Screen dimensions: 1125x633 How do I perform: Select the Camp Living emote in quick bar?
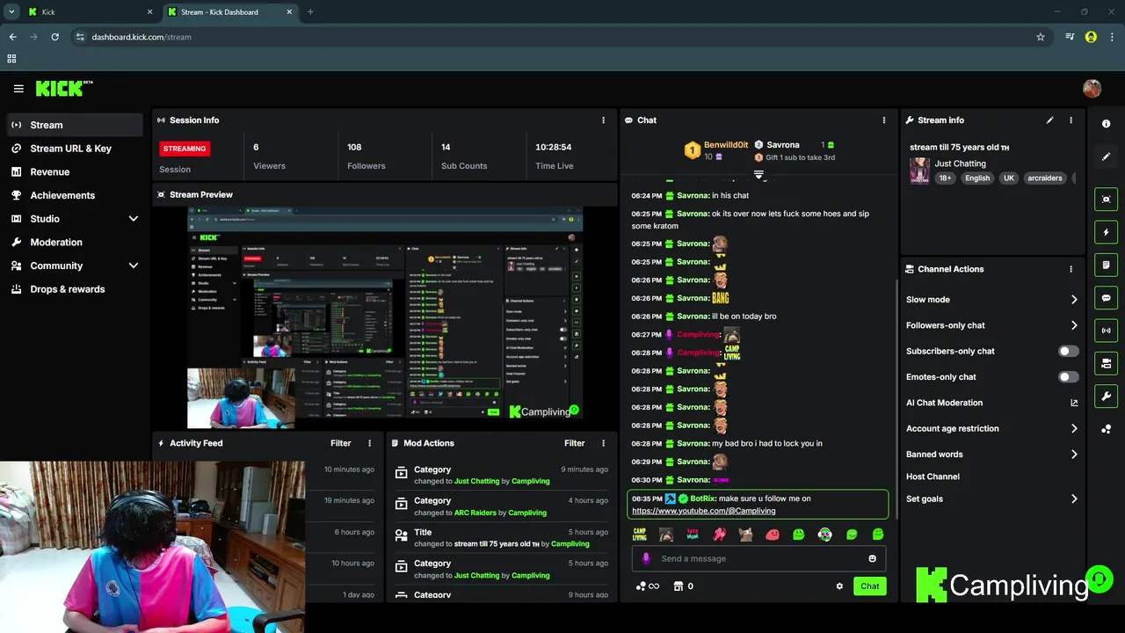click(x=640, y=534)
